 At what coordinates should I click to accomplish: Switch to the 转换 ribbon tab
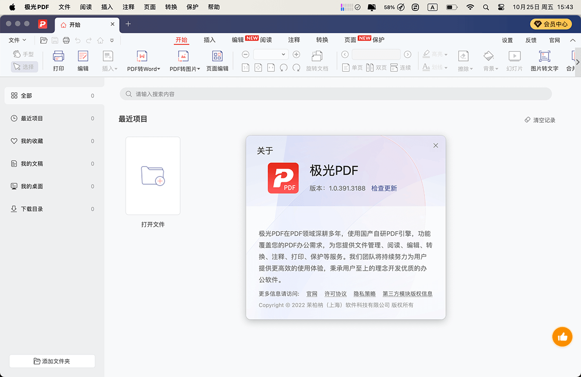(x=322, y=40)
